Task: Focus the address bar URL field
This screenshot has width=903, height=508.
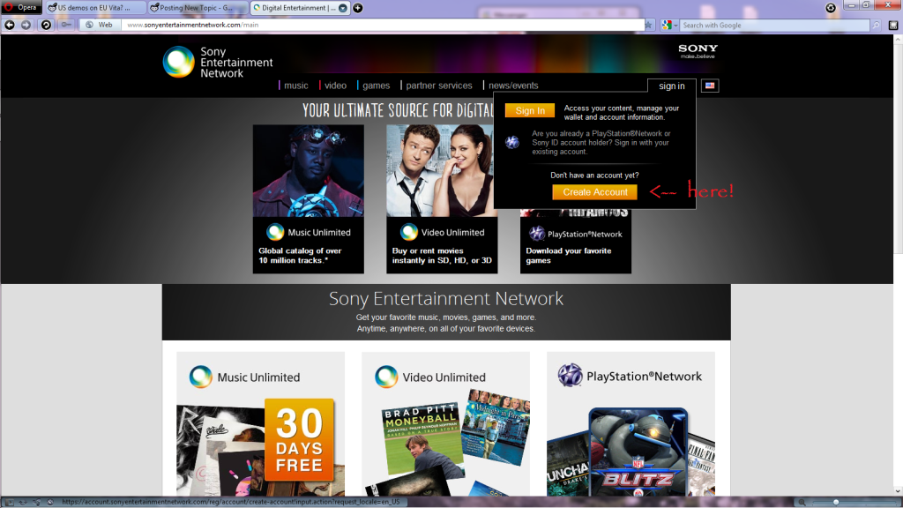Action: (383, 25)
